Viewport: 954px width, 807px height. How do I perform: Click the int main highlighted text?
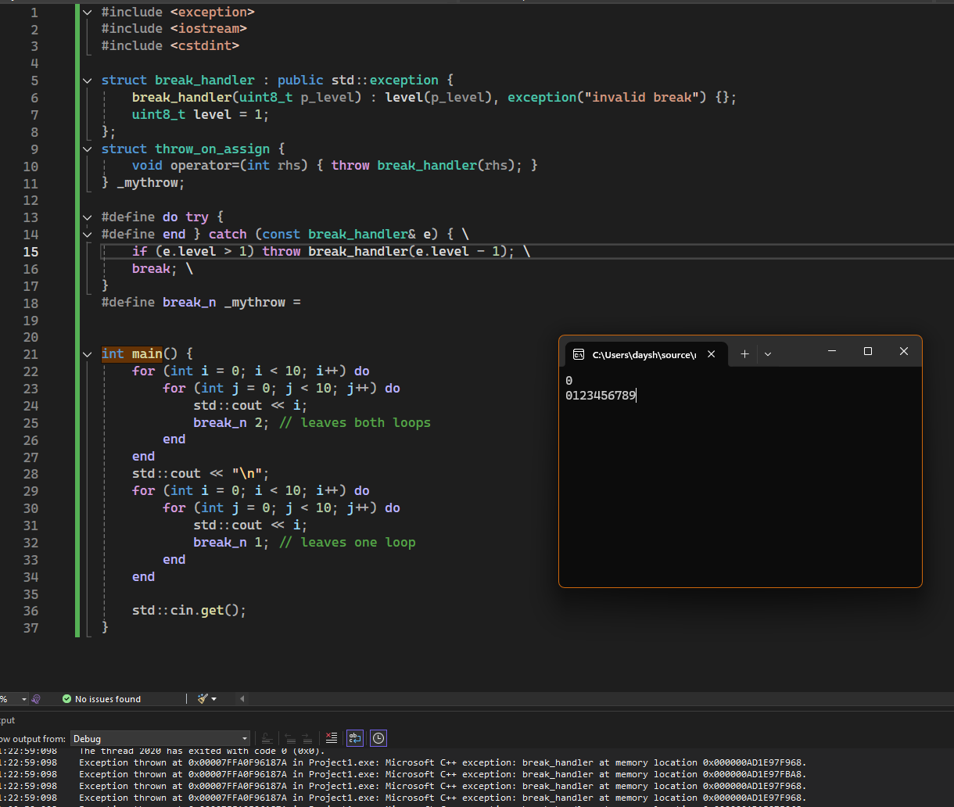pyautogui.click(x=132, y=354)
